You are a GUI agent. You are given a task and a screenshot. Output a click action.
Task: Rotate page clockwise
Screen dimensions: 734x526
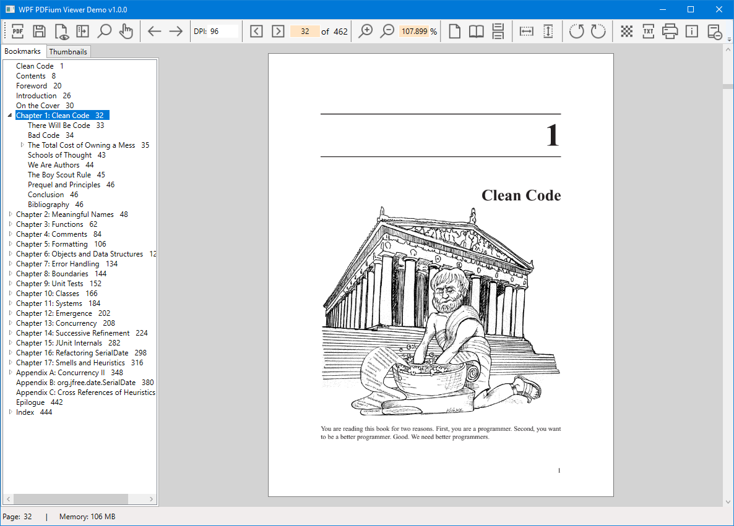[x=598, y=32]
